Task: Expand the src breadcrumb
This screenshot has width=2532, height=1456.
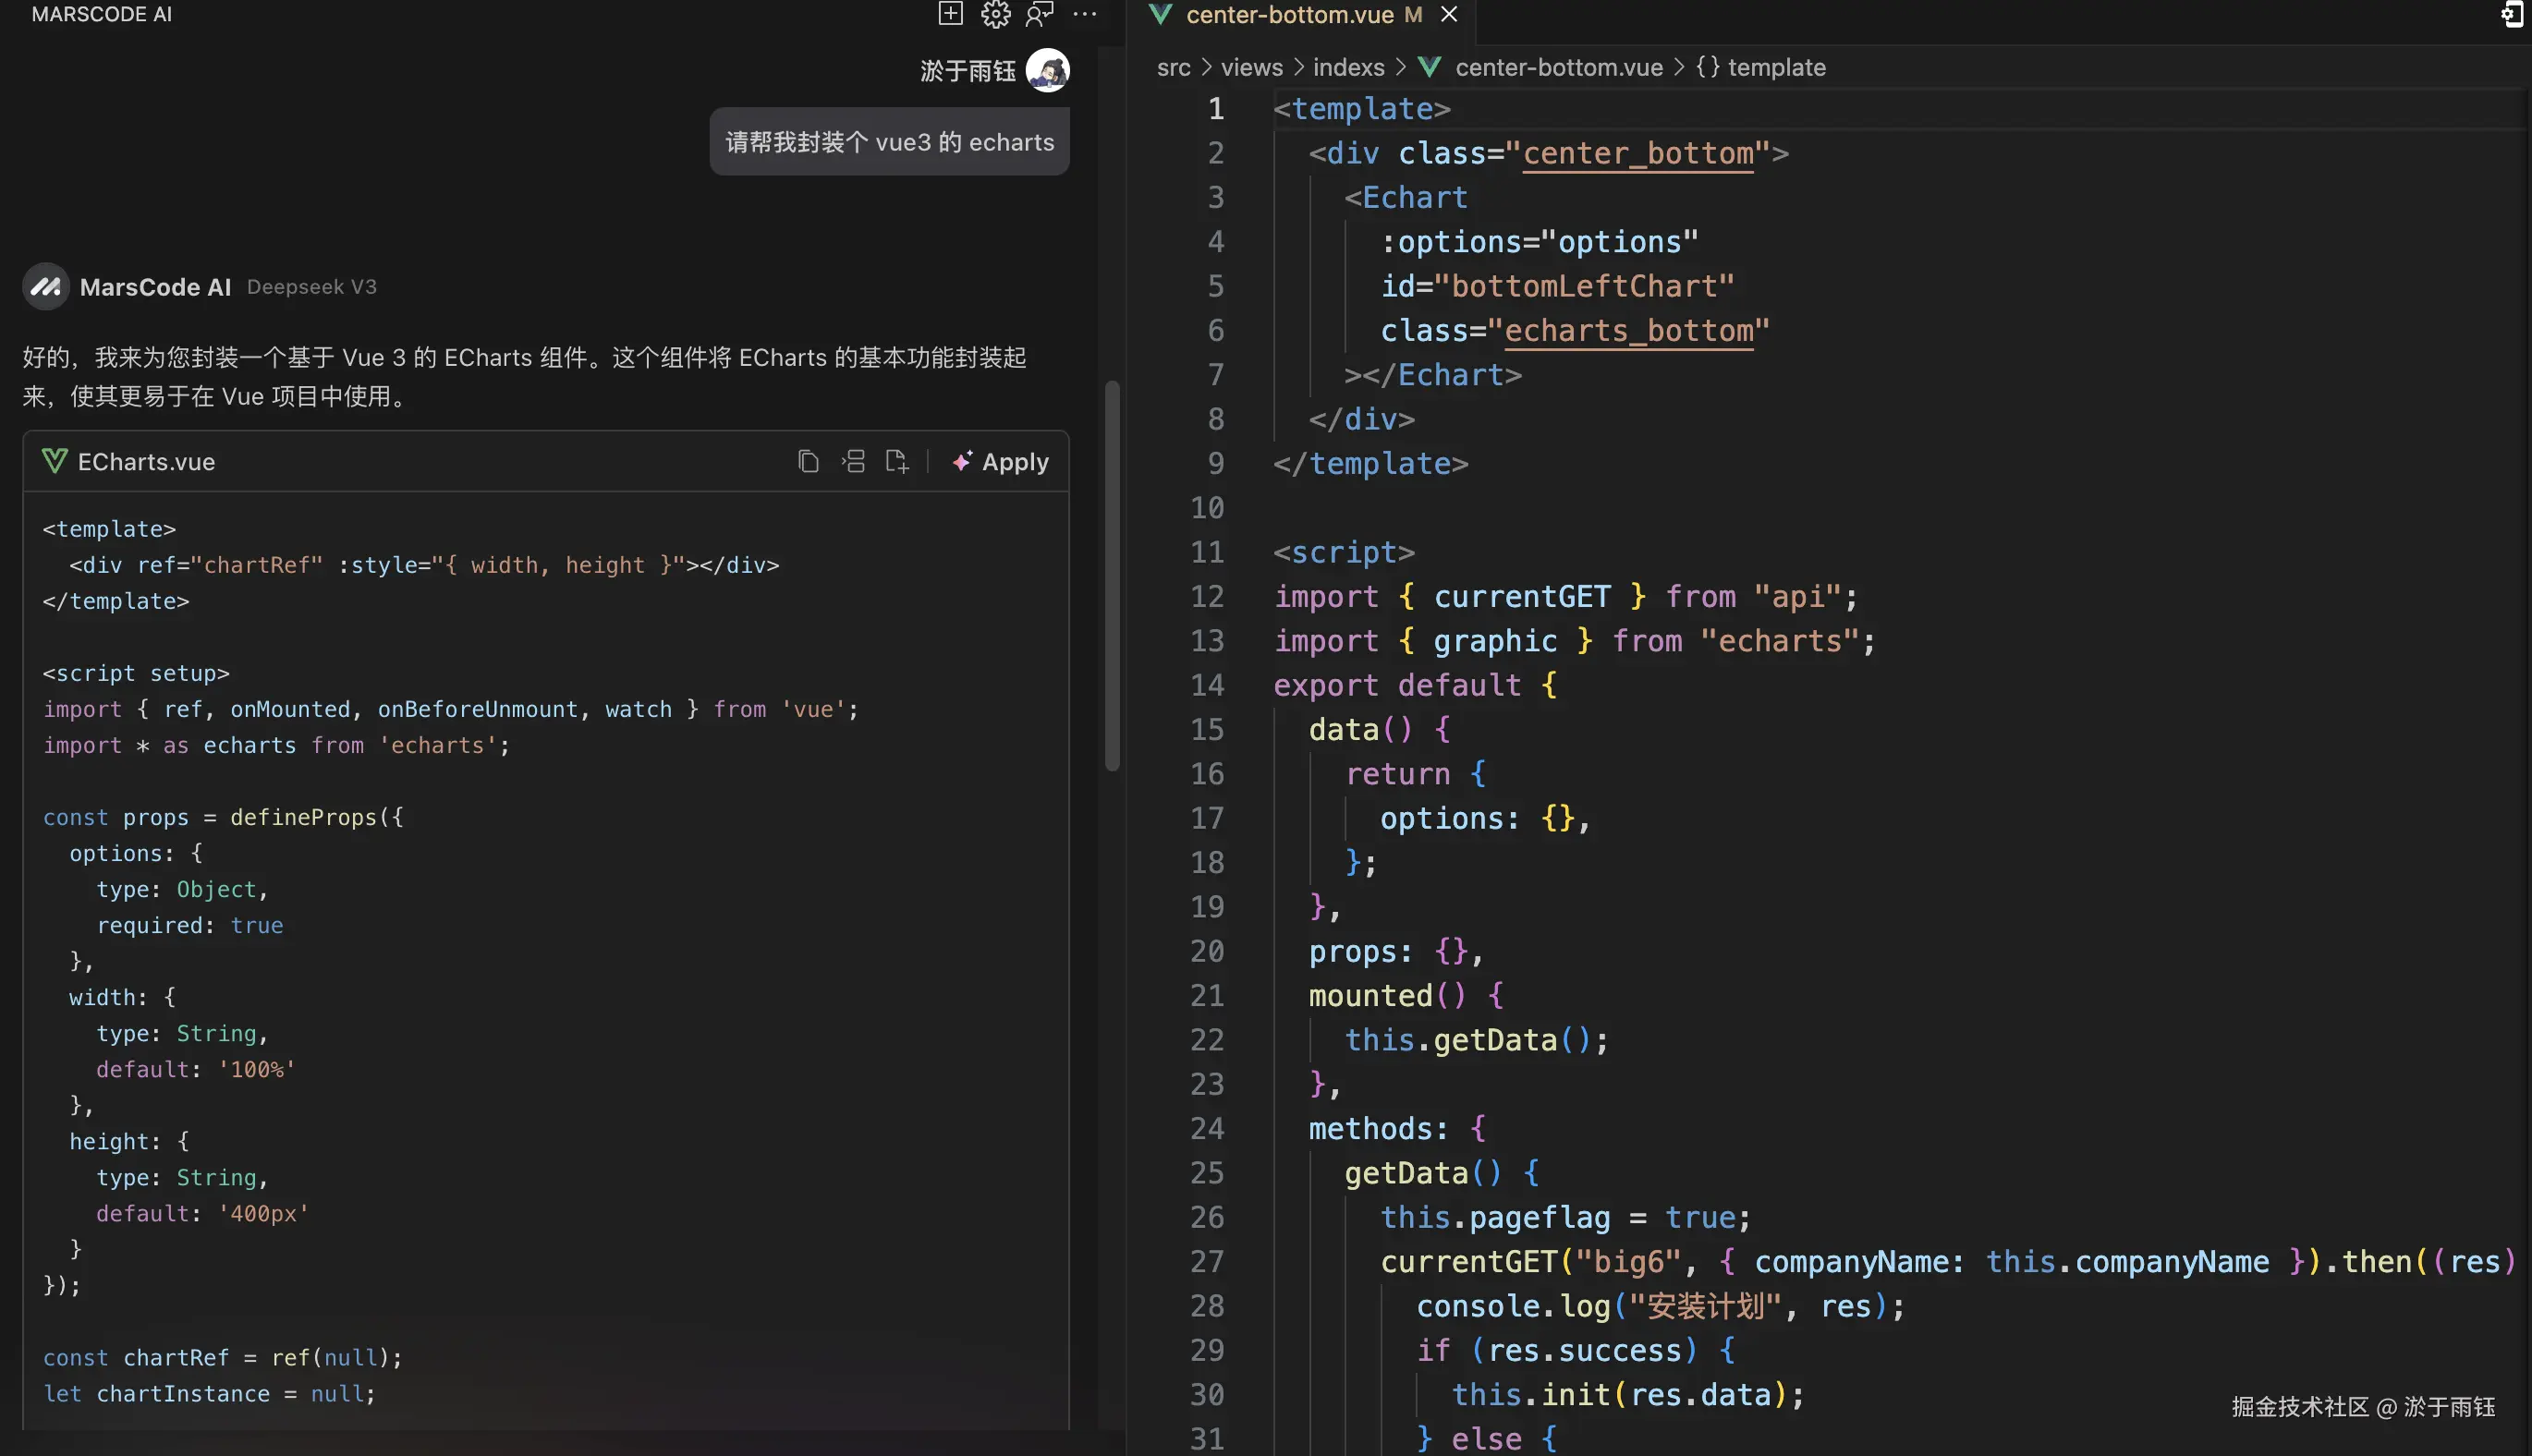Action: pos(1173,67)
